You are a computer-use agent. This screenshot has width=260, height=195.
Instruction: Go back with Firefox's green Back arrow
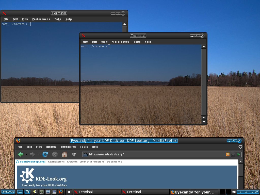point(21,154)
